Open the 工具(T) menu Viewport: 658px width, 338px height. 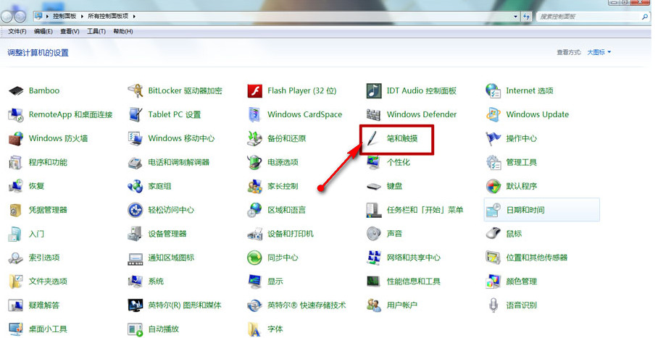click(x=96, y=32)
